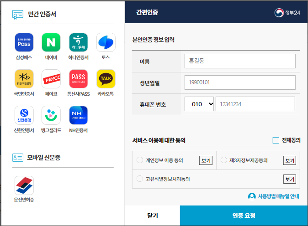Click the 네이버 label text
Image resolution: width=308 pixels, height=226 pixels.
(51, 57)
